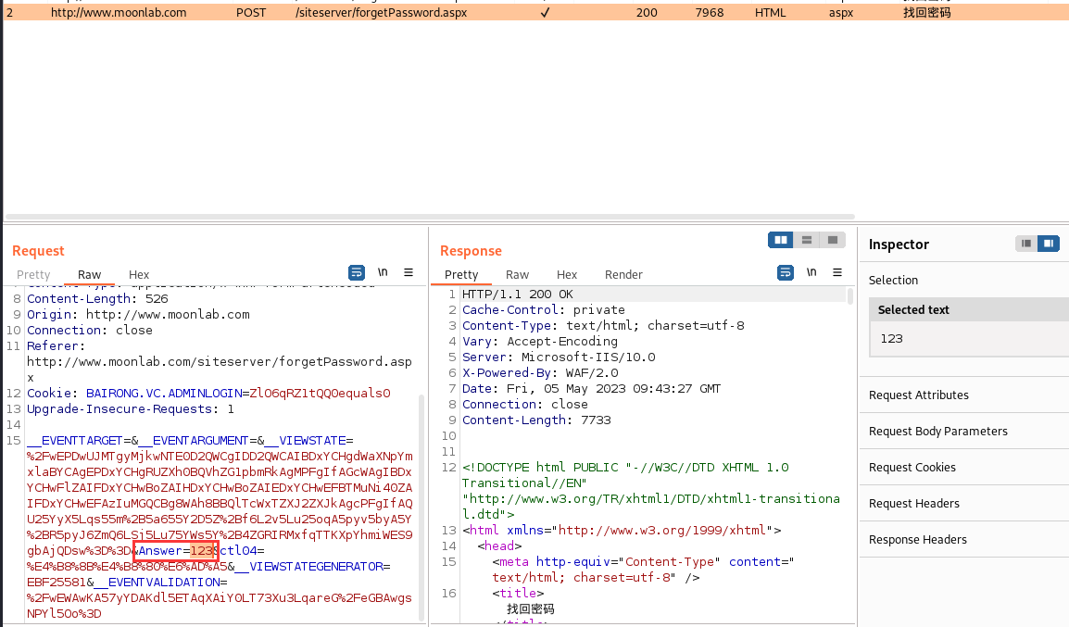Click the Inspector panel title

coord(899,244)
